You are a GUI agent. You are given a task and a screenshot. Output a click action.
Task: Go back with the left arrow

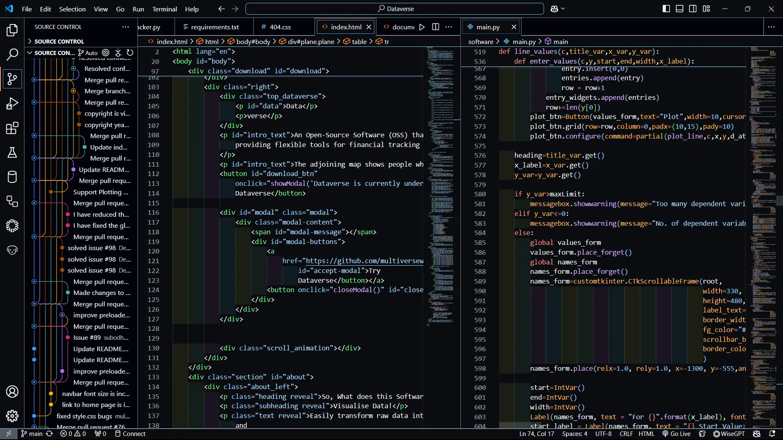tap(221, 9)
